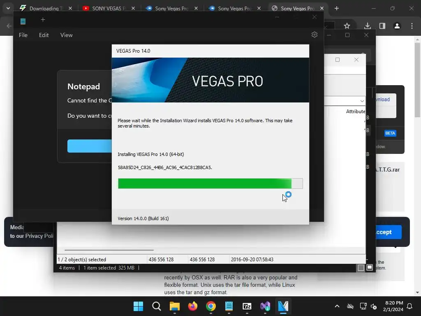Viewport: 421px width, 316px height.
Task: Open VEGAS Pro installer from the taskbar
Action: pyautogui.click(x=283, y=306)
